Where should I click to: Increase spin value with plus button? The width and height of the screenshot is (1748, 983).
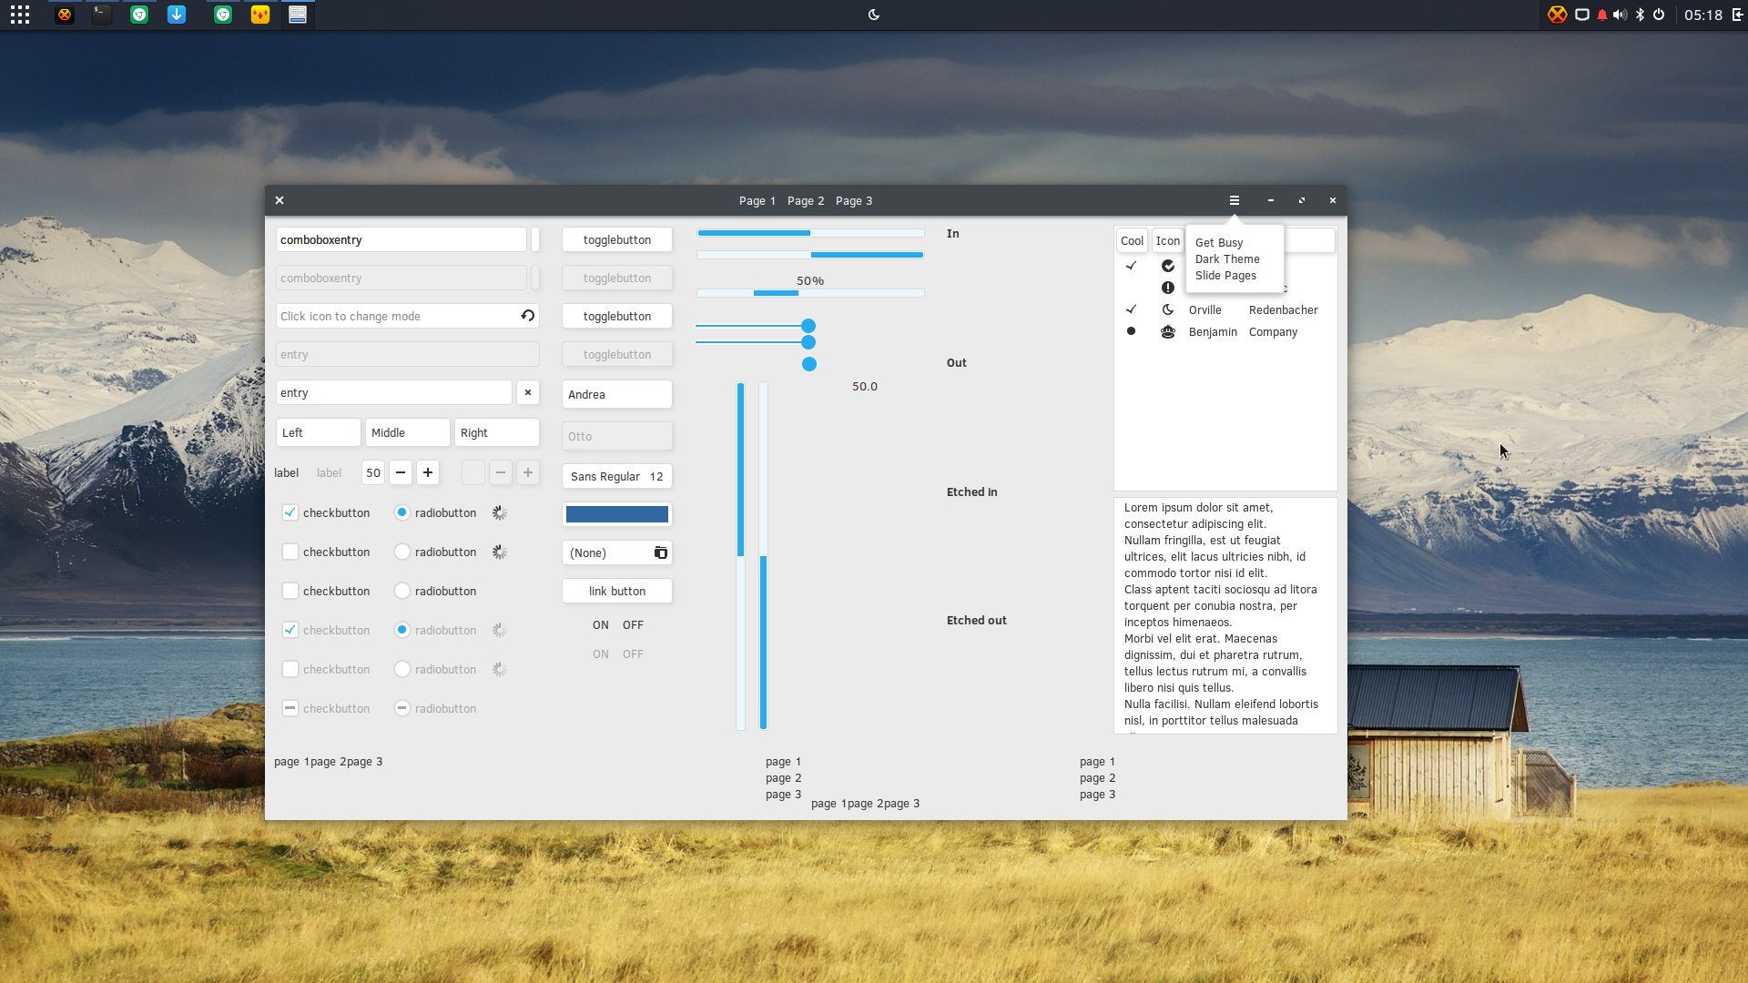[428, 472]
